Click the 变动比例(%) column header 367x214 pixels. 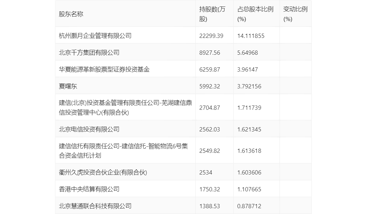coord(295,14)
